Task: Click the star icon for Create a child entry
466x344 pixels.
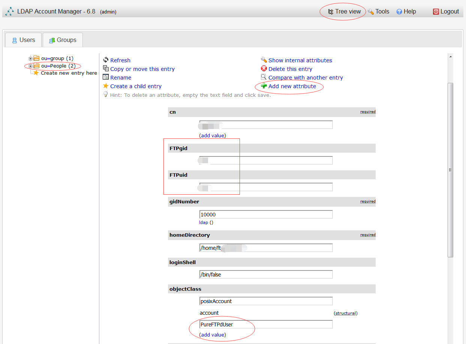Action: (106, 86)
